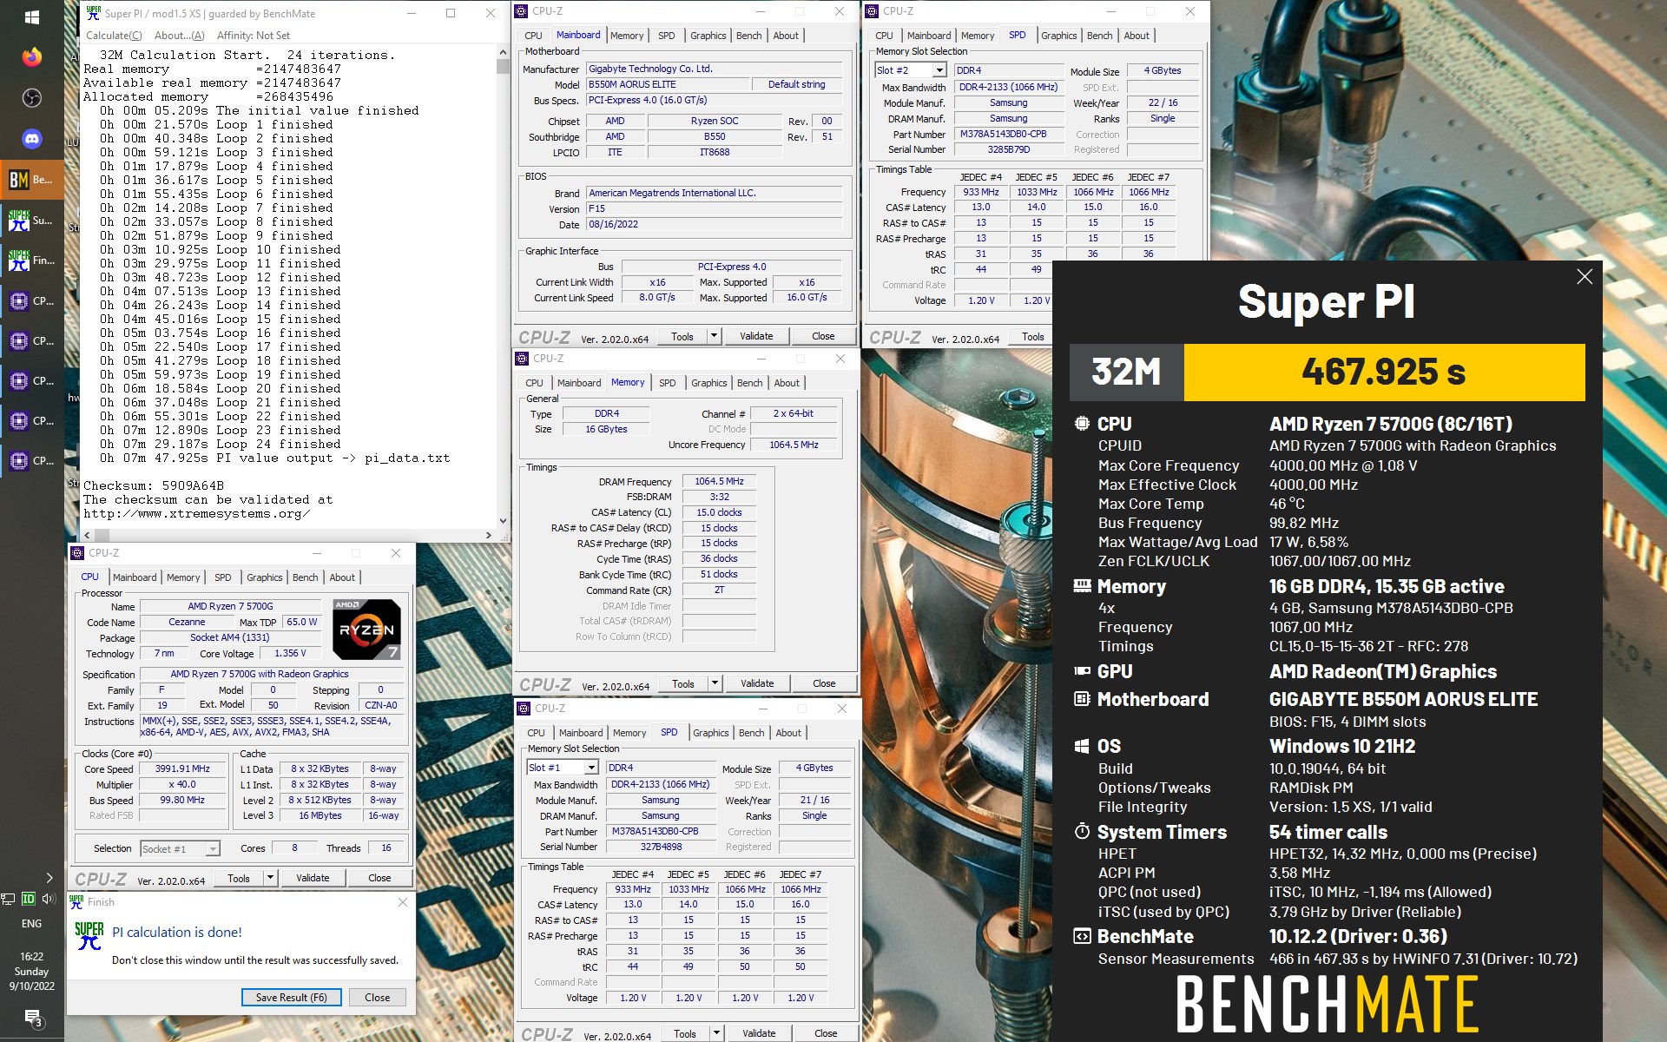Viewport: 1667px width, 1042px height.
Task: Open the Socket #1 selection dropdown
Action: [213, 848]
